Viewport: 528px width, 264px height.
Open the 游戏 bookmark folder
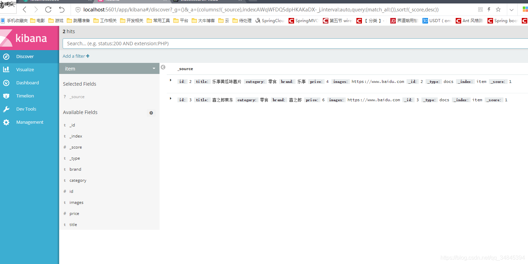click(56, 21)
